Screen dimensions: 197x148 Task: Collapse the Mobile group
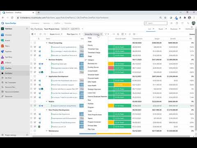click(46, 102)
